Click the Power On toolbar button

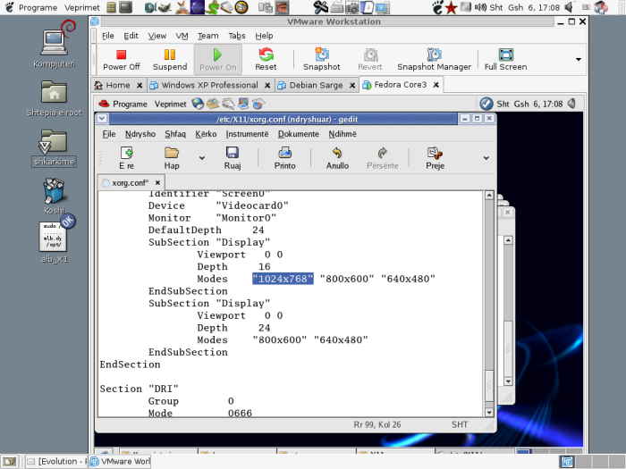(x=217, y=60)
